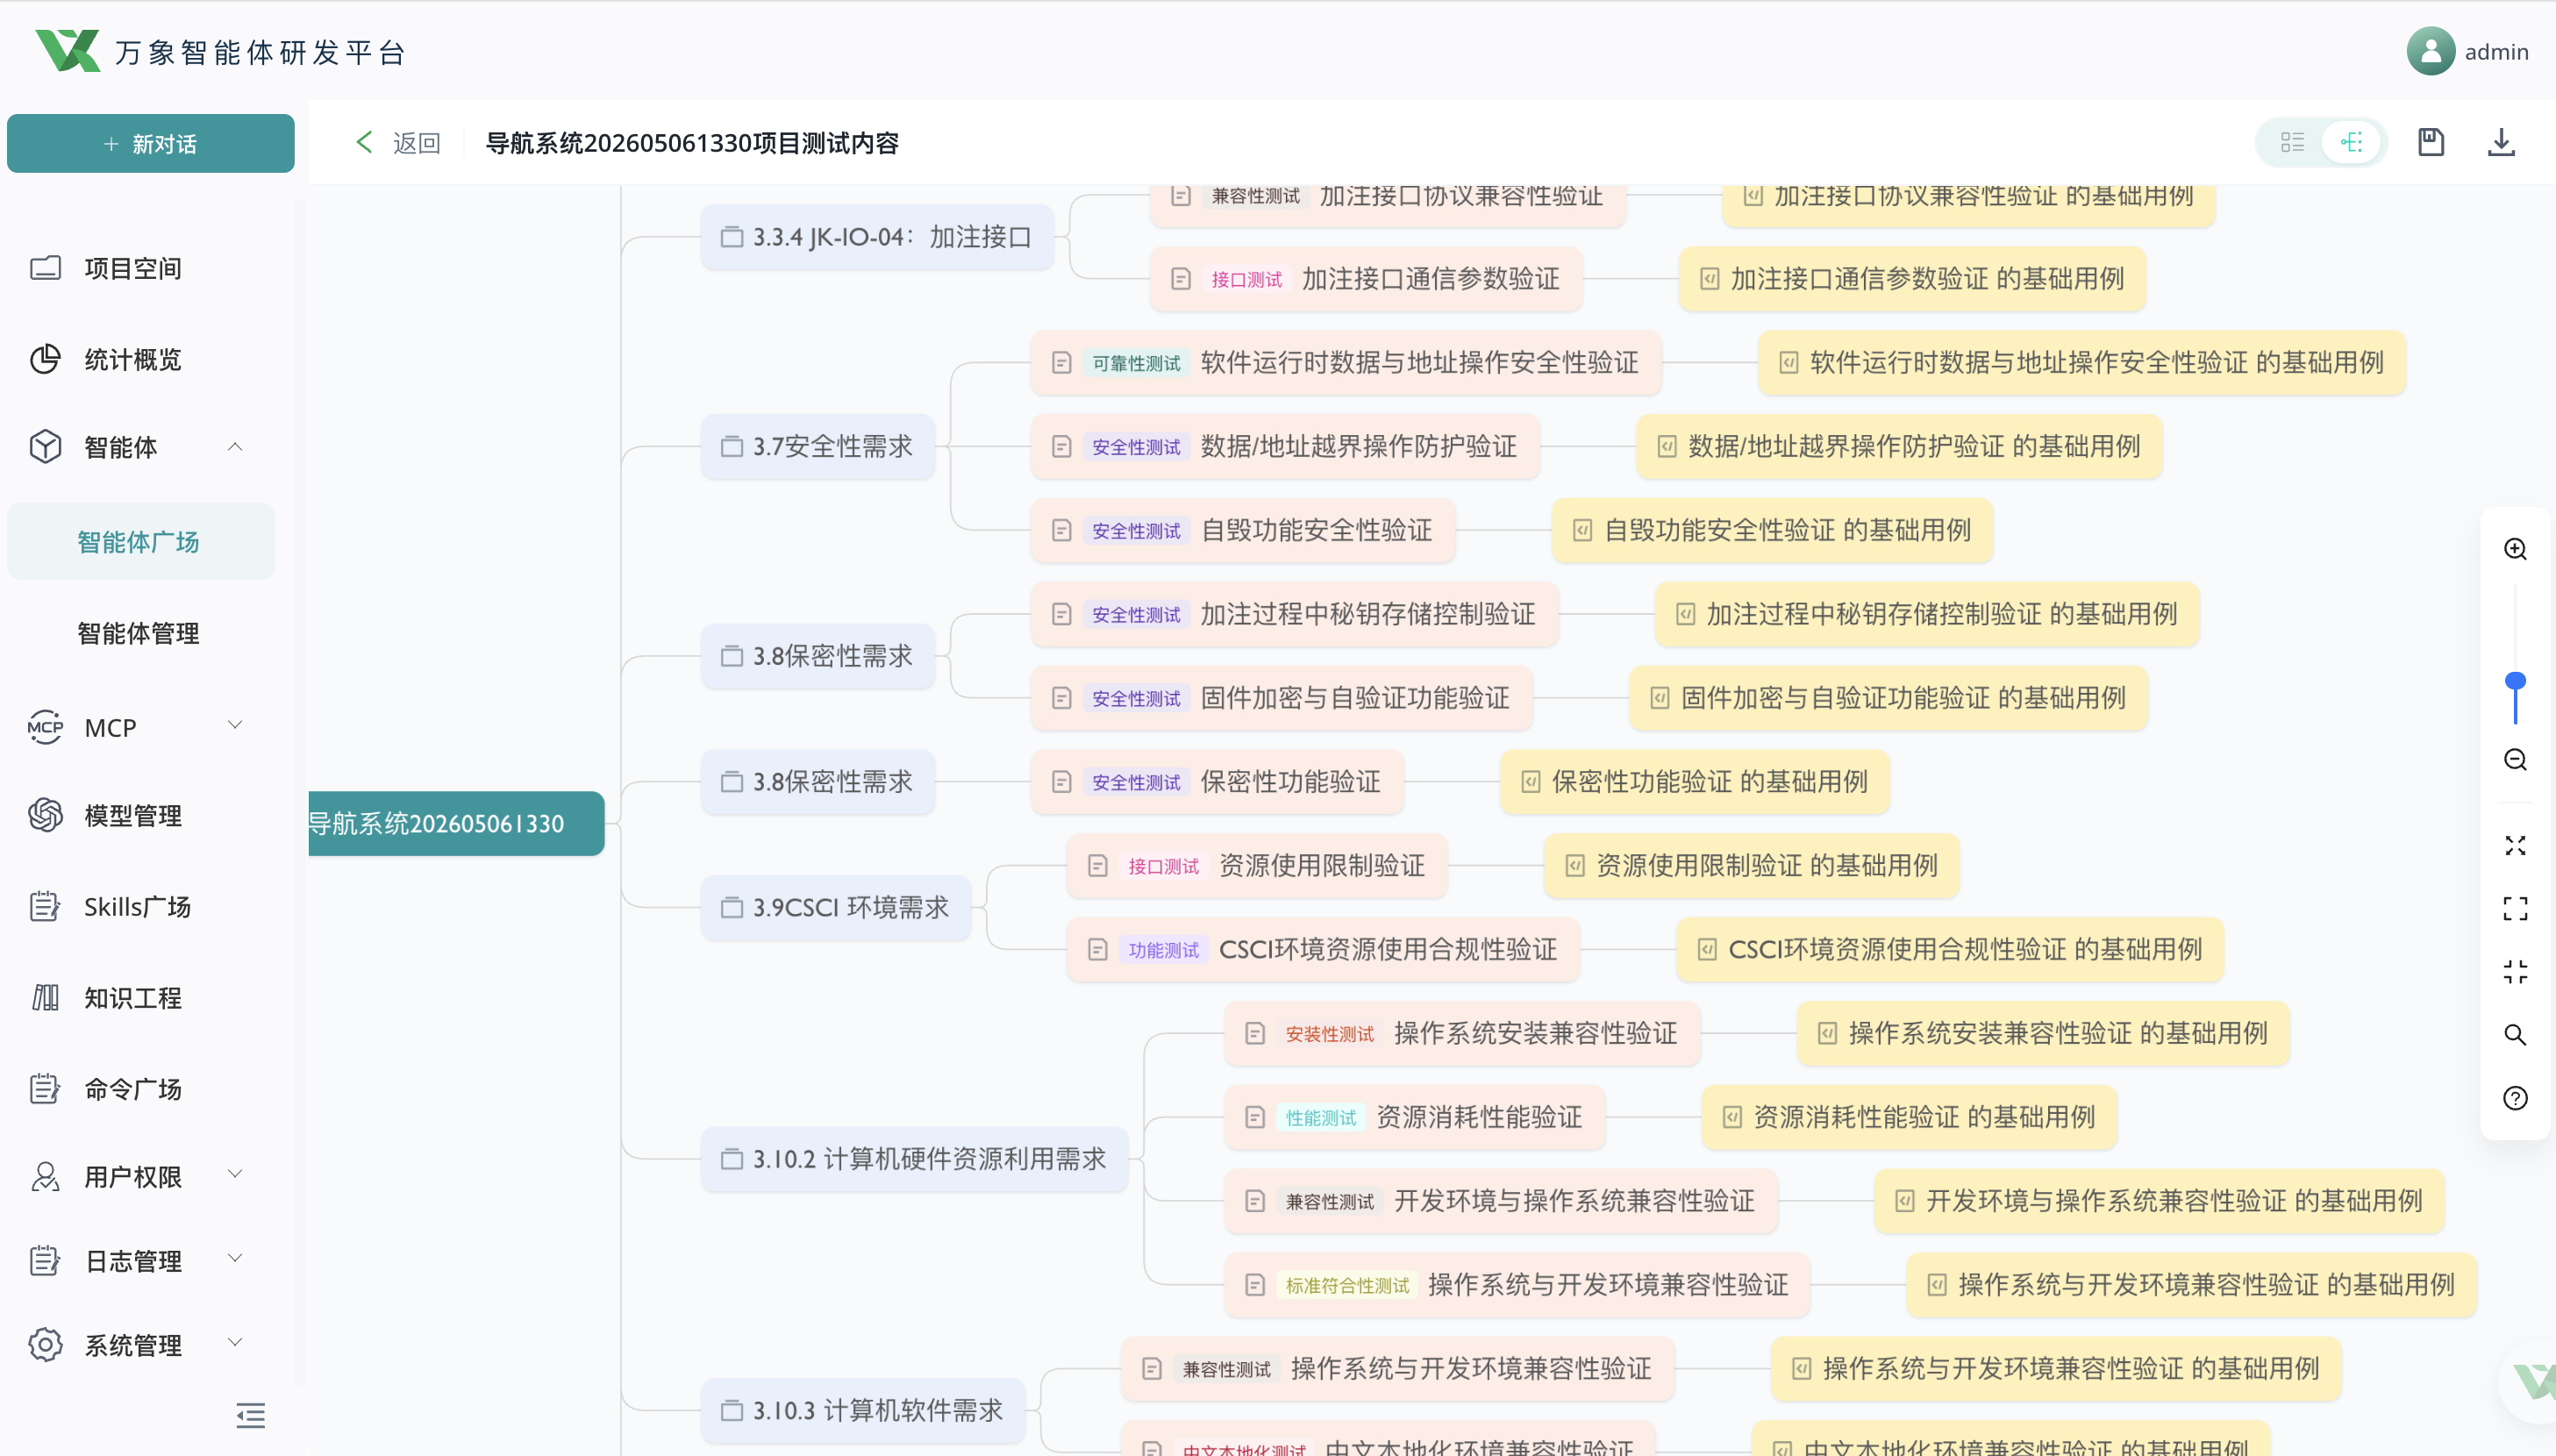Click the exit fullscreen shrink icon
2556x1456 pixels.
(2515, 971)
